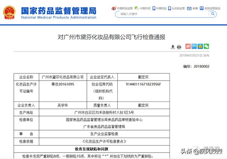Open the 政务信息报送 link
227x159 pixels.
point(210,8)
